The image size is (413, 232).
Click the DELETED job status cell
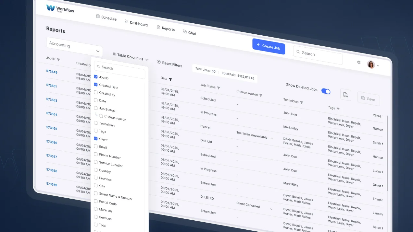tap(207, 198)
